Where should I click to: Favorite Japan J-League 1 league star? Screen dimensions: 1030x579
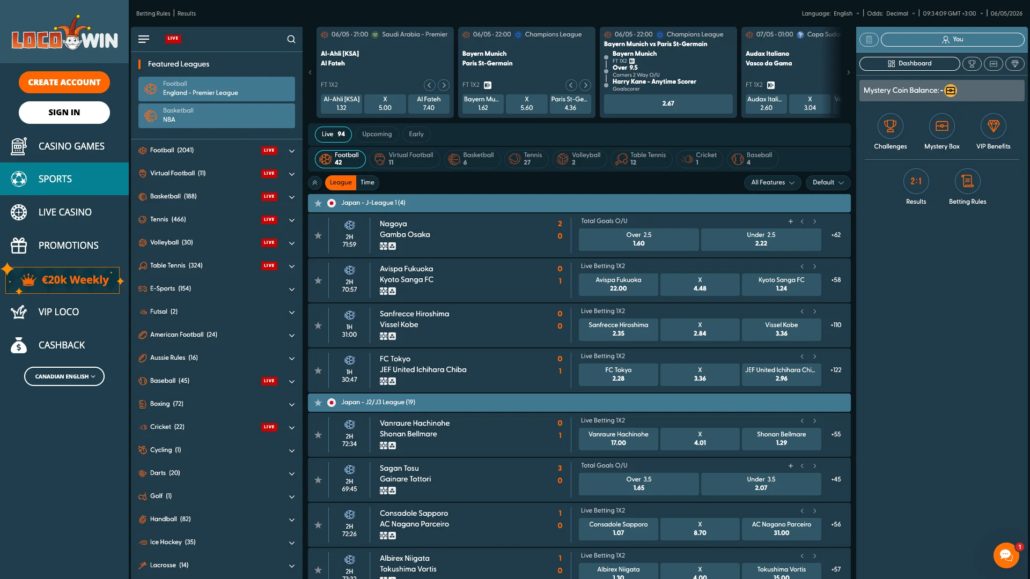pyautogui.click(x=318, y=203)
